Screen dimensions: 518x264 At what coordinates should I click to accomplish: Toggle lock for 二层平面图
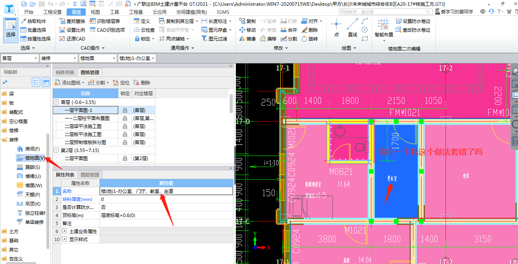(x=125, y=158)
